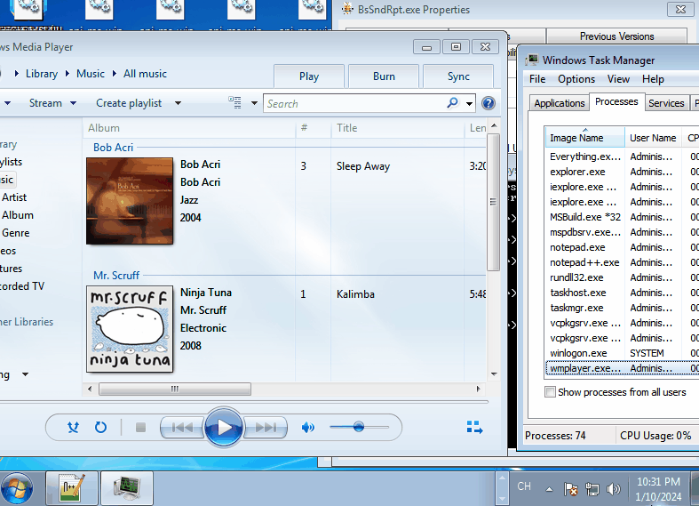Open the Stream menu
The image size is (699, 506).
pyautogui.click(x=52, y=103)
